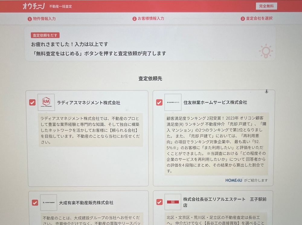
Task: Click the step number 2 circle icon
Action: coord(134,19)
